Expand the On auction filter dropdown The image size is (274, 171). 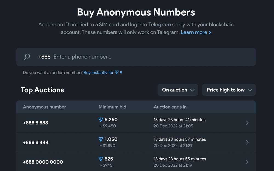pyautogui.click(x=178, y=90)
